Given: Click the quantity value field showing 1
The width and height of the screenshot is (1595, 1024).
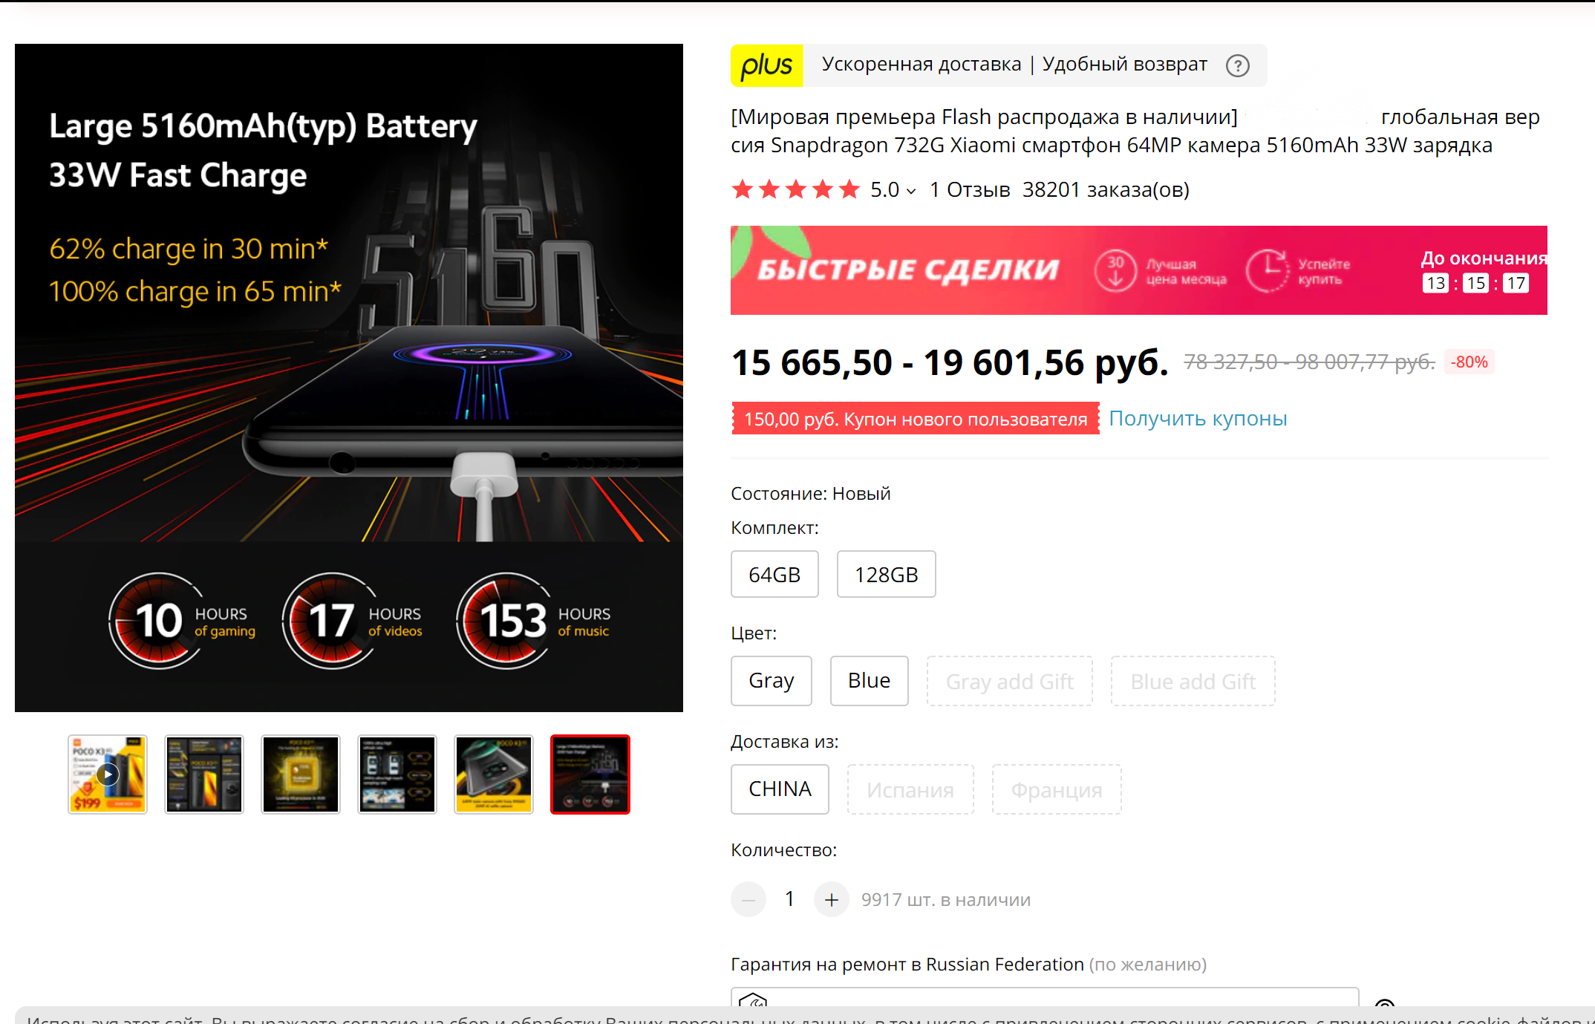Looking at the screenshot, I should tap(790, 899).
